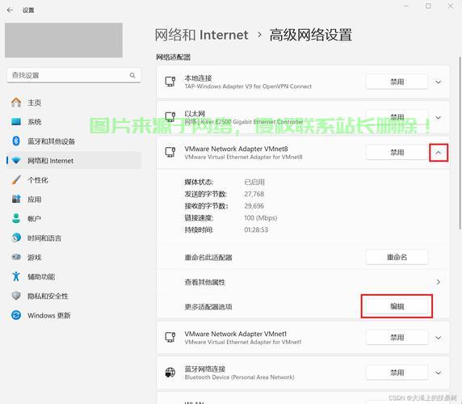Expand the 以太网 adapter details

click(x=439, y=118)
